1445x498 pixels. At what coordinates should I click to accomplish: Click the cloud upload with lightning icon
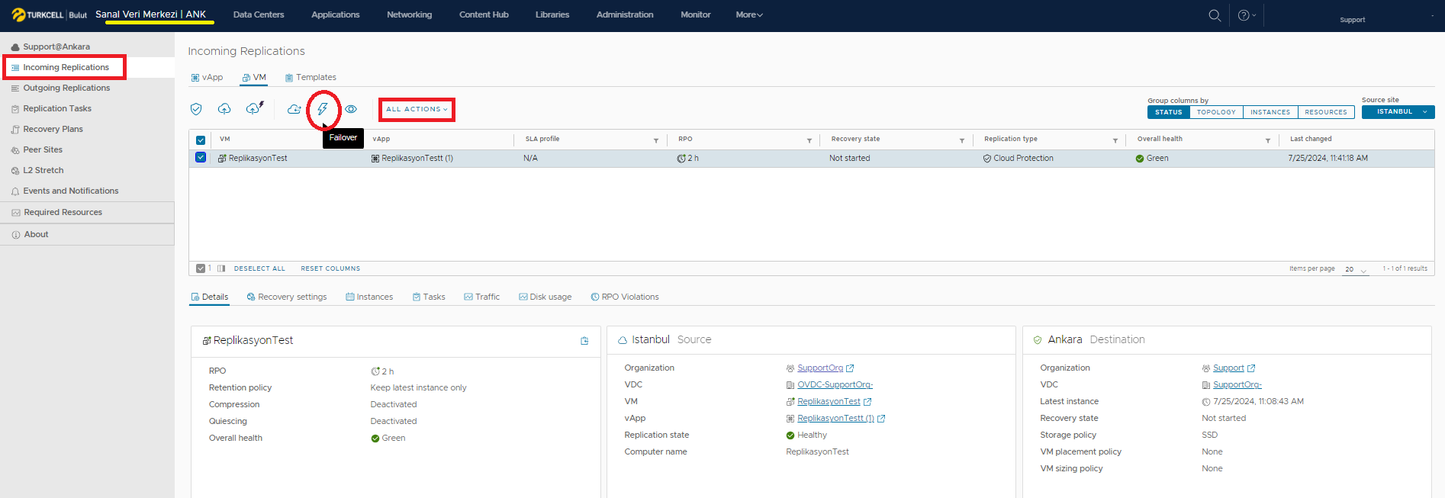[x=255, y=108]
